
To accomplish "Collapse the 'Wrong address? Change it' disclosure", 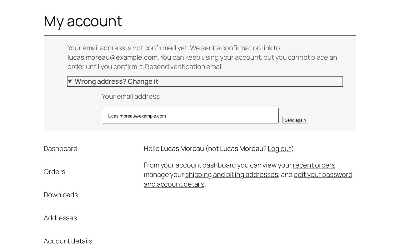I will (x=205, y=82).
